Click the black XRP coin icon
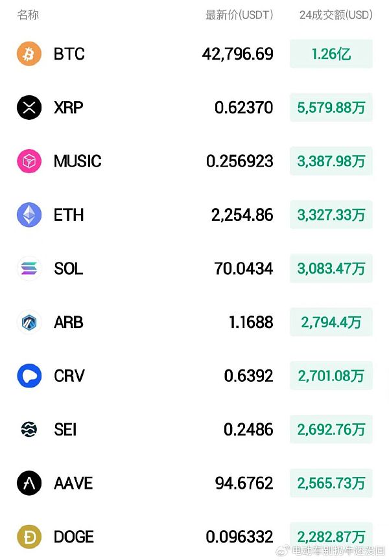The image size is (389, 560). (29, 108)
